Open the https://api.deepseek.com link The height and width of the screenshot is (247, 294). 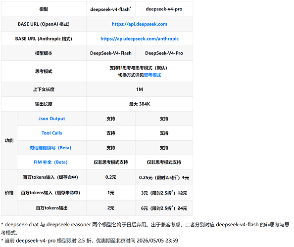[x=139, y=24]
